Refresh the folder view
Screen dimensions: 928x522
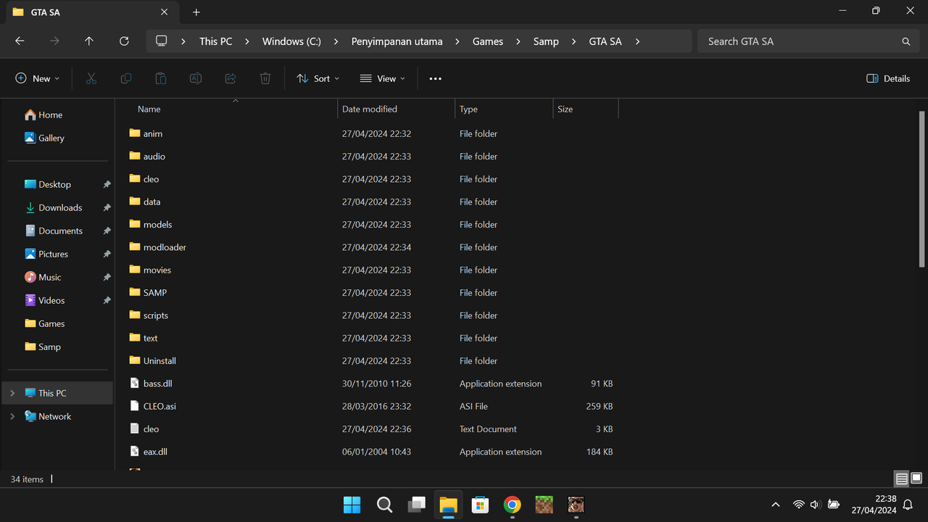124,41
